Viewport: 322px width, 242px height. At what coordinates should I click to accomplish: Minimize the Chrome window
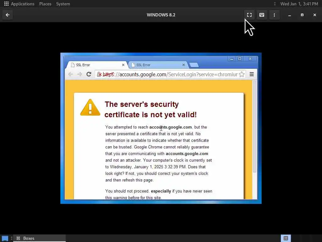pos(232,59)
